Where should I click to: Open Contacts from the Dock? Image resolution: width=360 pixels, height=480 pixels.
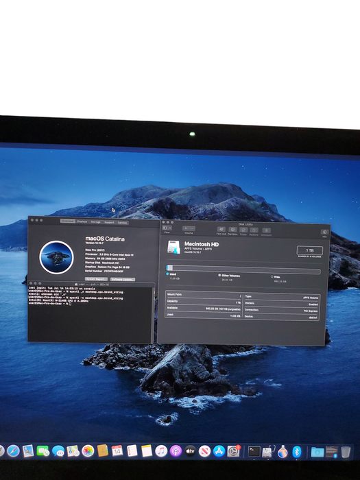[x=103, y=451]
